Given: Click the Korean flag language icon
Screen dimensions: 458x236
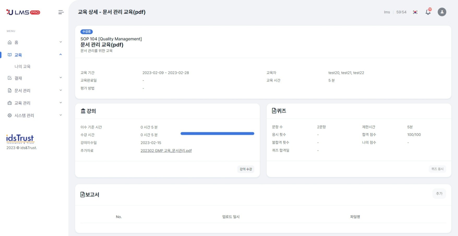Looking at the screenshot, I should 415,12.
